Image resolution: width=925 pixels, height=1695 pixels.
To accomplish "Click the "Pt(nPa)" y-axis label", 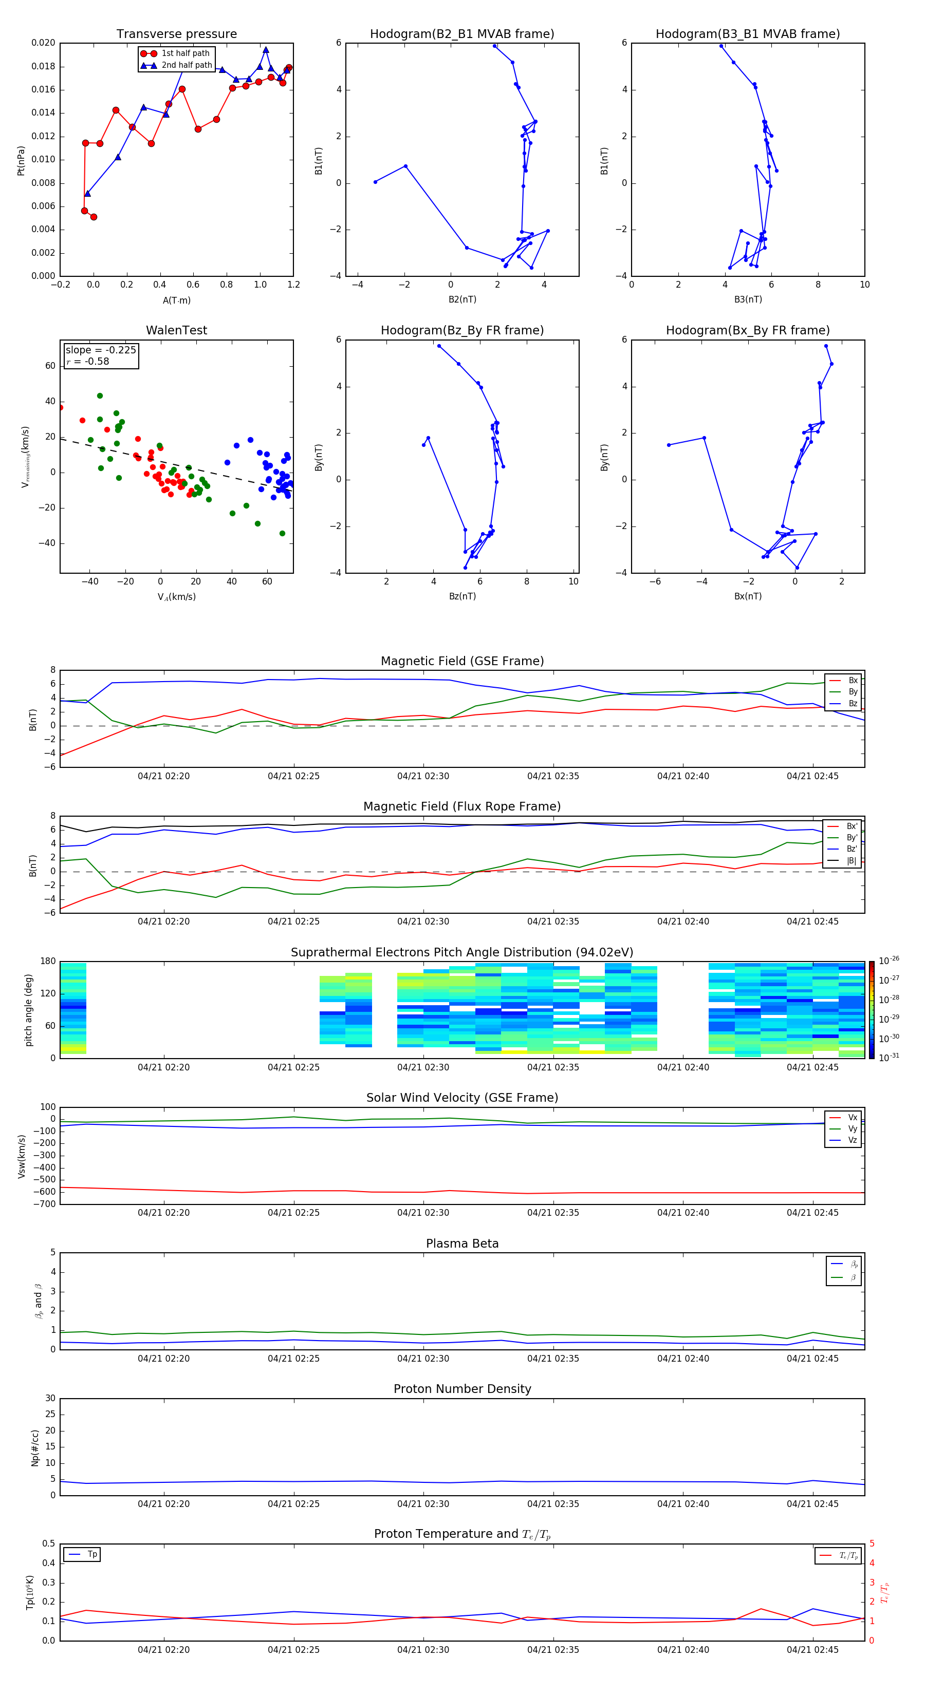I will tap(21, 161).
